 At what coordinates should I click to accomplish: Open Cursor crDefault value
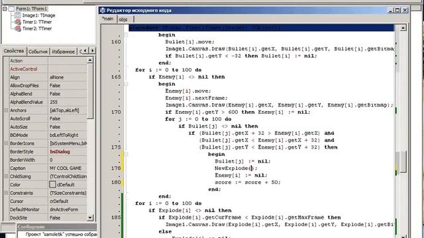click(x=68, y=201)
